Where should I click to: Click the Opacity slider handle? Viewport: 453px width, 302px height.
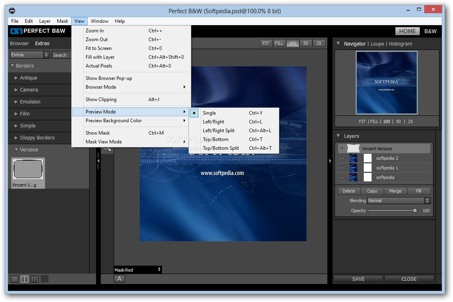click(x=415, y=210)
